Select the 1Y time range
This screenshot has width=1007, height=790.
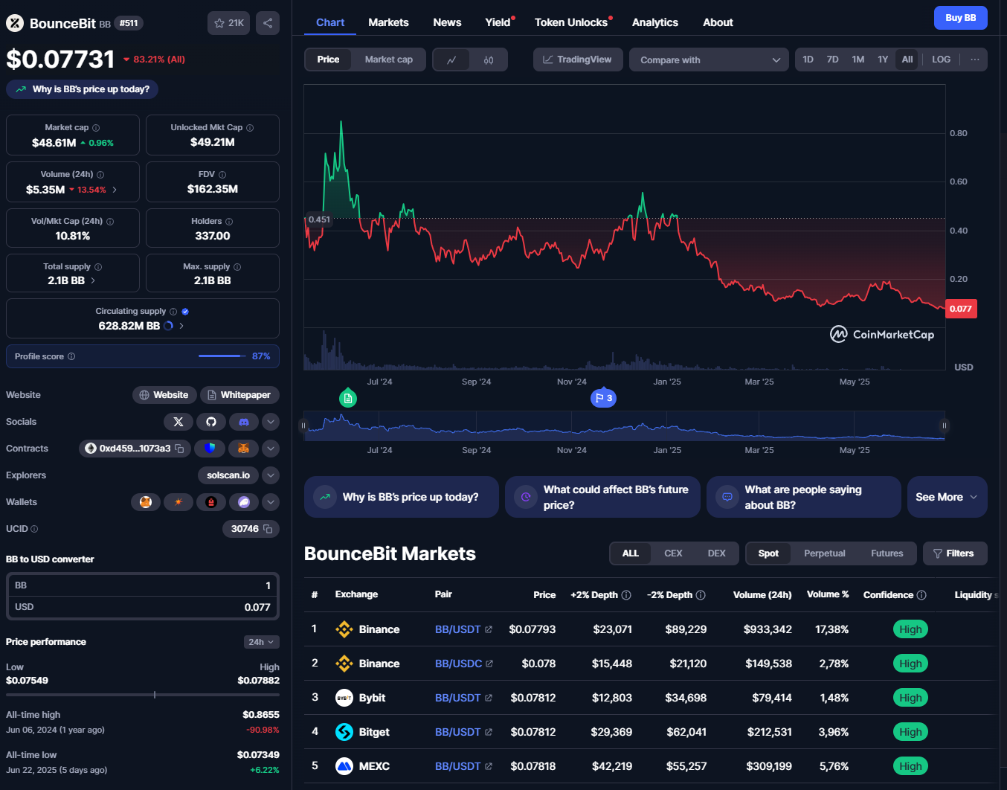coord(883,60)
